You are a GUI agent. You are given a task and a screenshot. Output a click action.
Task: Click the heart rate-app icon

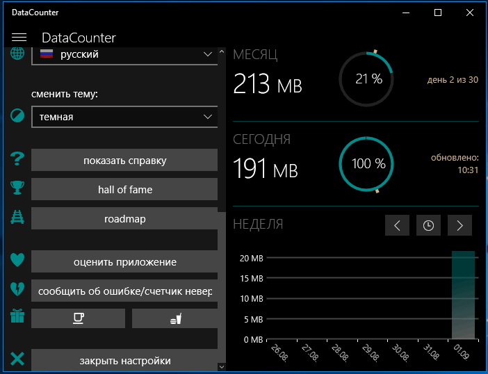[x=17, y=260]
